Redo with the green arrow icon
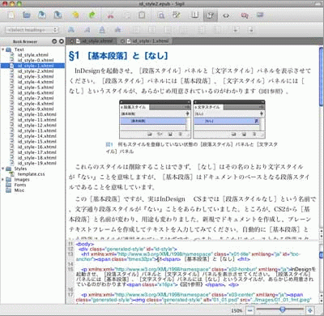This screenshot has width=324, height=316. pyautogui.click(x=92, y=15)
